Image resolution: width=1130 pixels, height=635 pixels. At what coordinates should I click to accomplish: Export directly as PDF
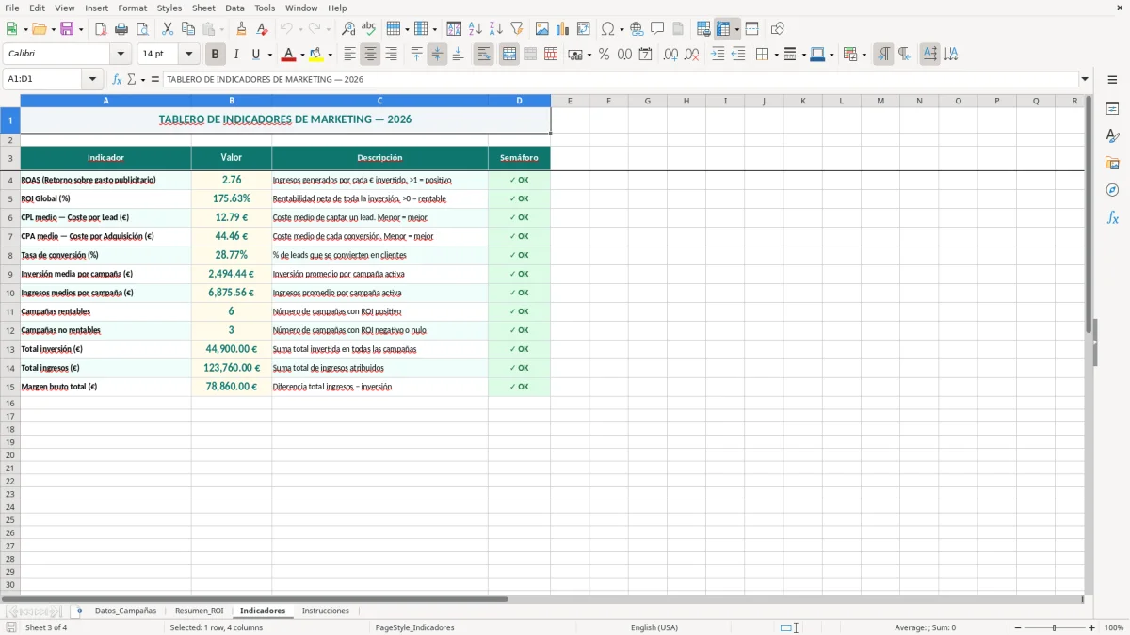click(x=101, y=29)
